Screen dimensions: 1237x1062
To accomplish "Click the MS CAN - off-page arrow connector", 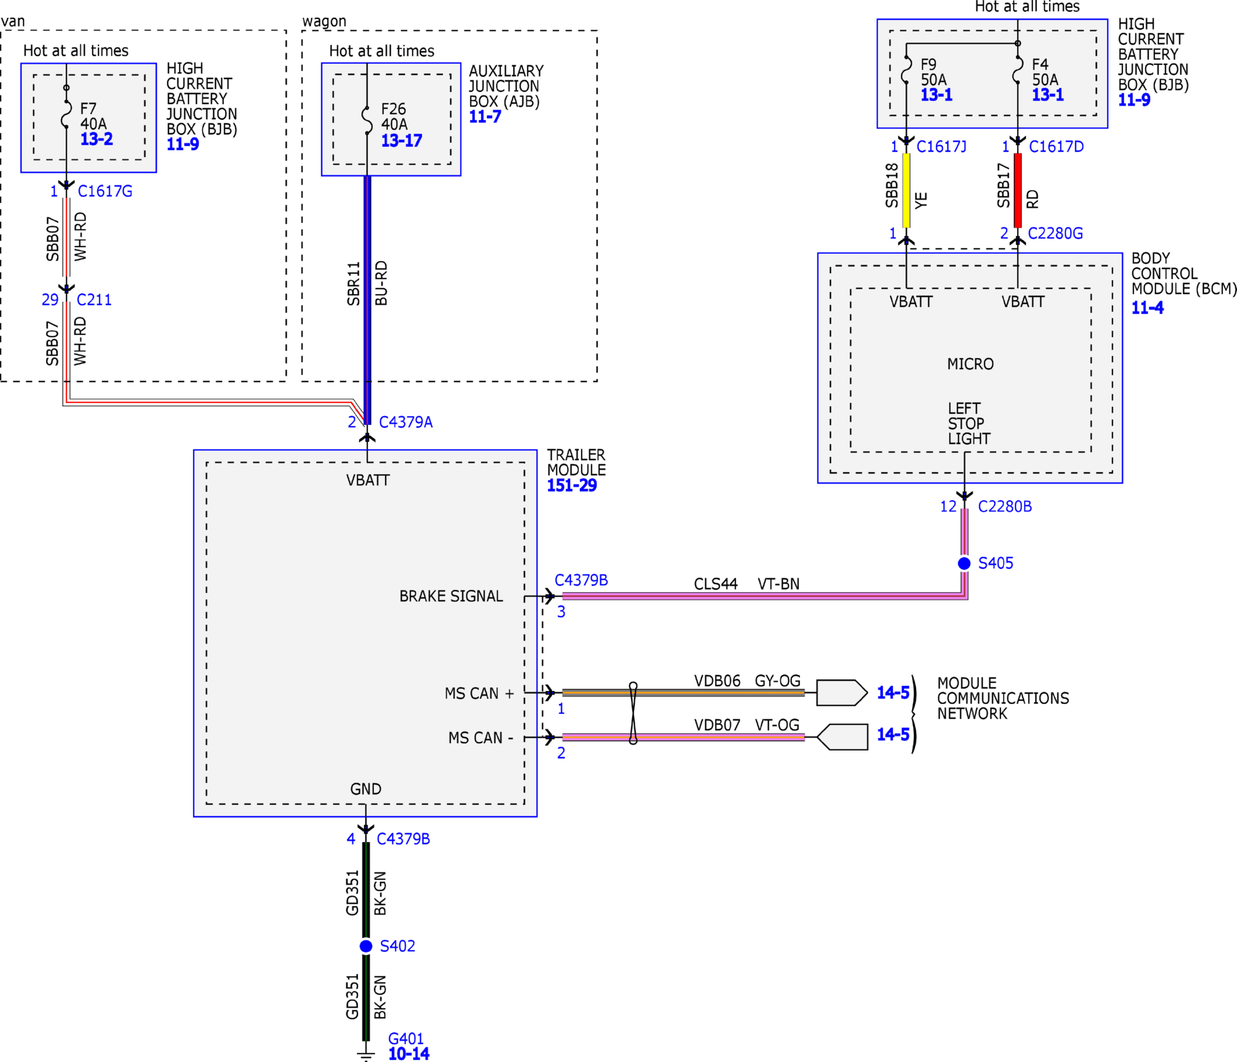I will pyautogui.click(x=842, y=737).
